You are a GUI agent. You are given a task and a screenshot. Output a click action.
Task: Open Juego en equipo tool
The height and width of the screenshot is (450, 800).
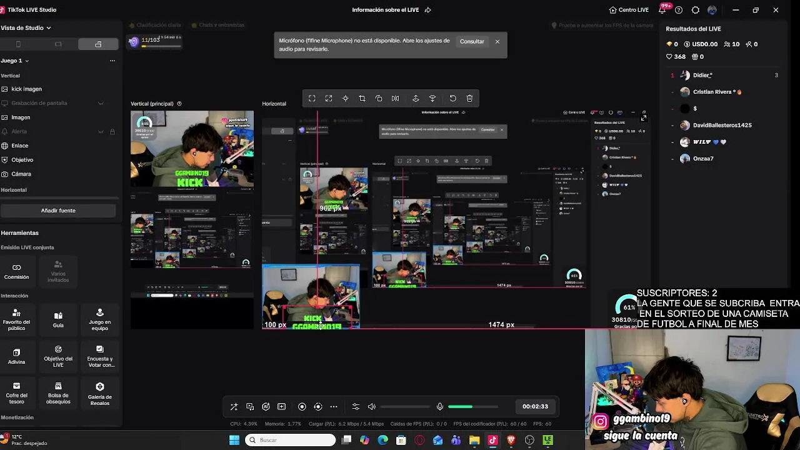[x=99, y=319]
